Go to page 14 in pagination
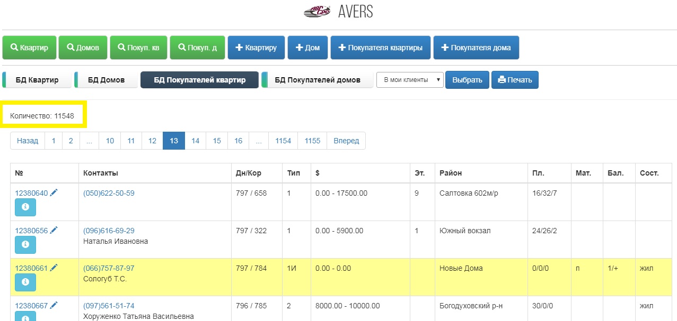This screenshot has width=677, height=321. [x=195, y=141]
